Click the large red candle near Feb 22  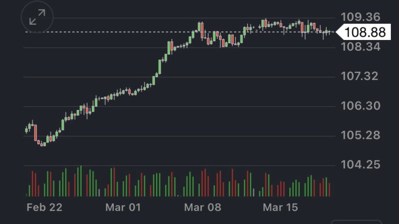[35, 133]
